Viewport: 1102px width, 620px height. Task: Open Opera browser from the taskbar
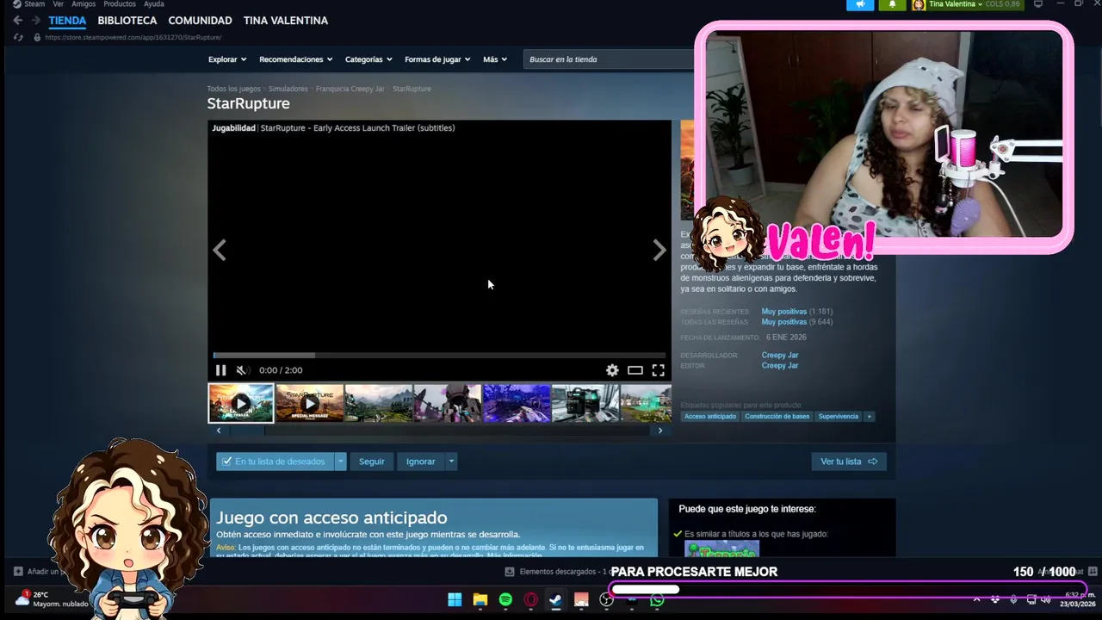click(x=531, y=600)
